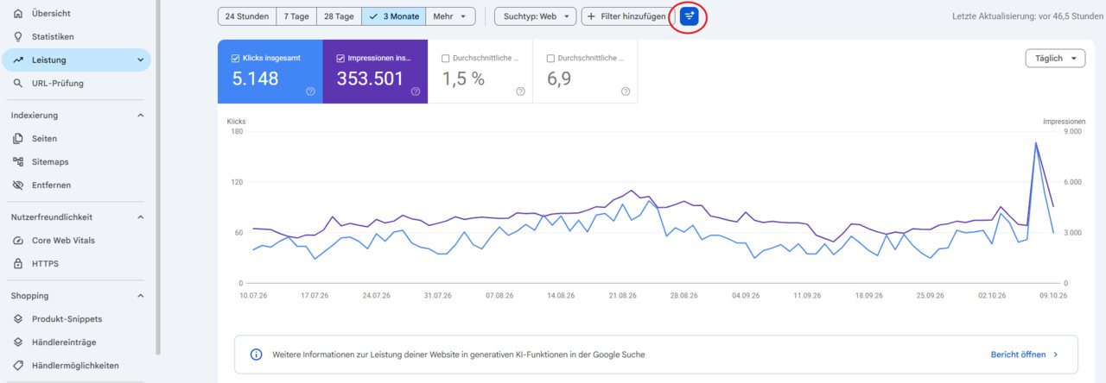The image size is (1106, 383).
Task: Click the Entfernen crossed-eye icon
Action: click(x=18, y=185)
